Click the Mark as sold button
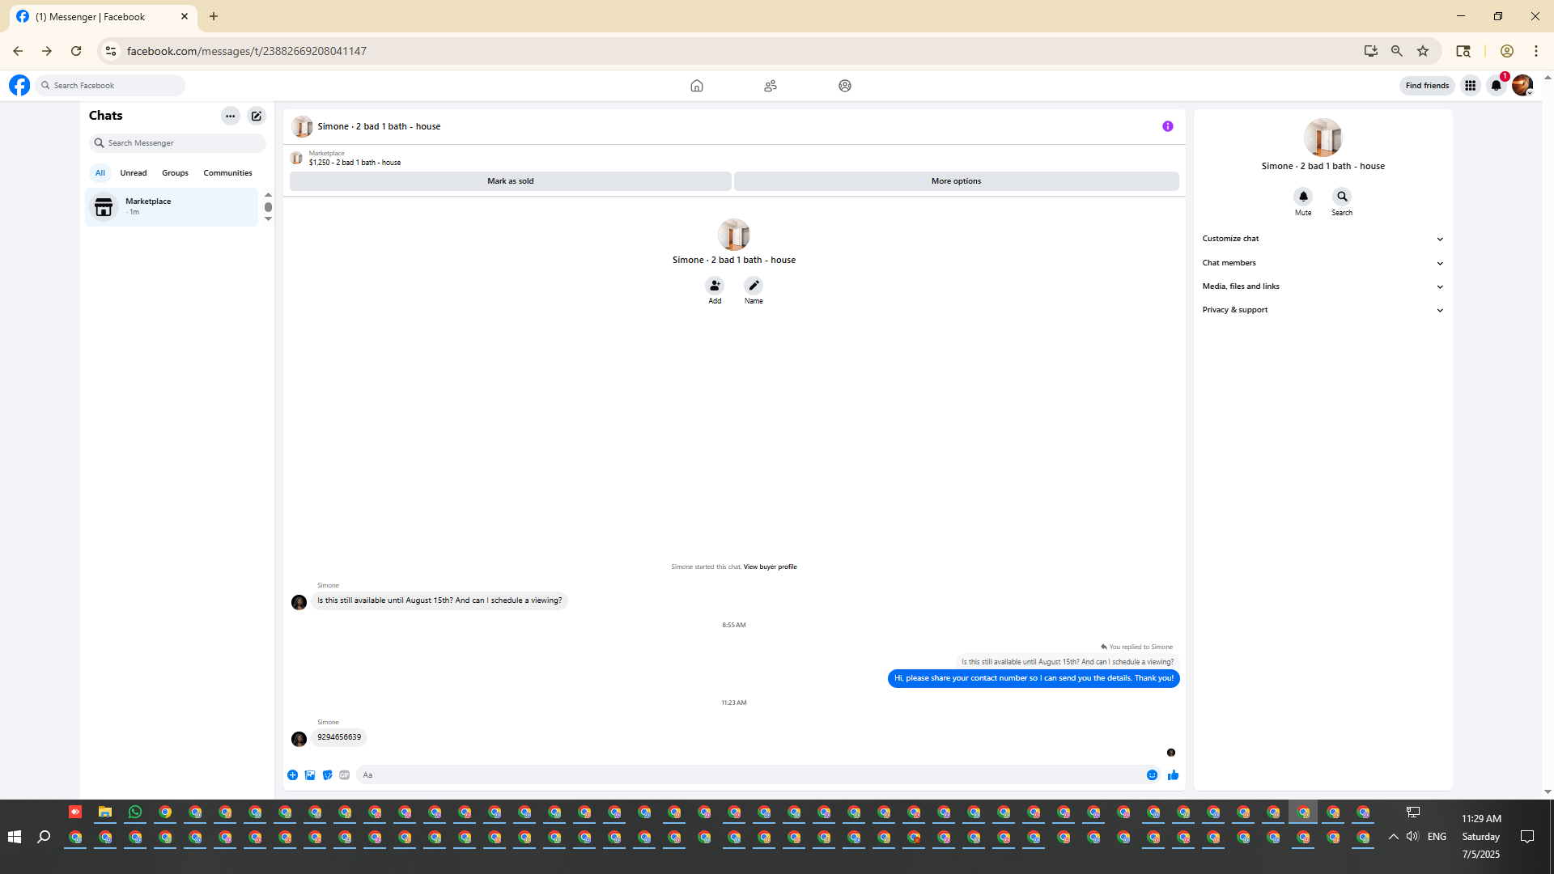Viewport: 1554px width, 874px height. click(x=510, y=181)
